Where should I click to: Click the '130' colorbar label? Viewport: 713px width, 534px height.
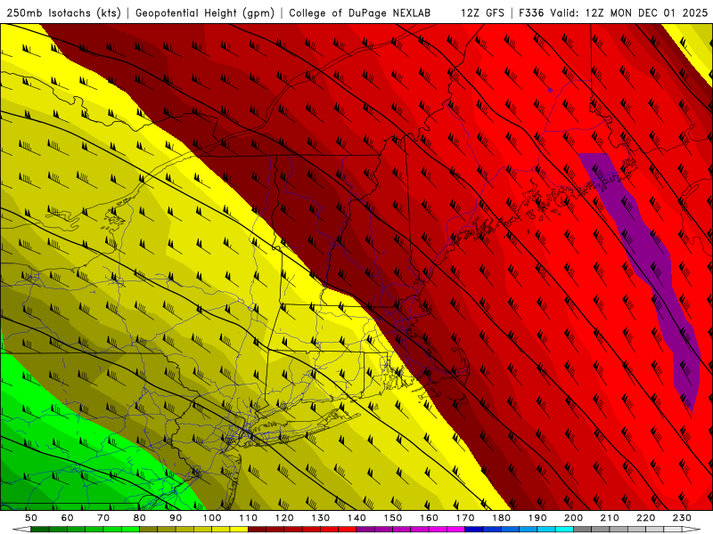click(321, 518)
